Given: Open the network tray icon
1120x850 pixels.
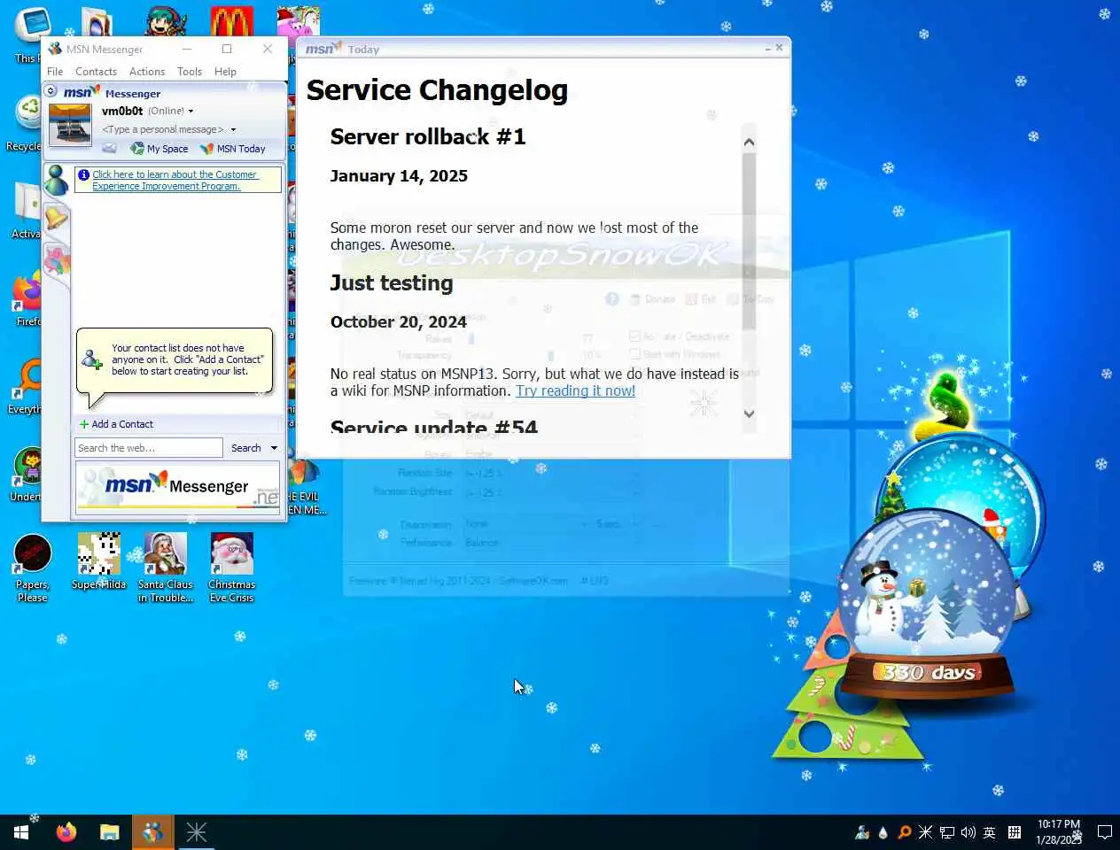Looking at the screenshot, I should click(946, 832).
